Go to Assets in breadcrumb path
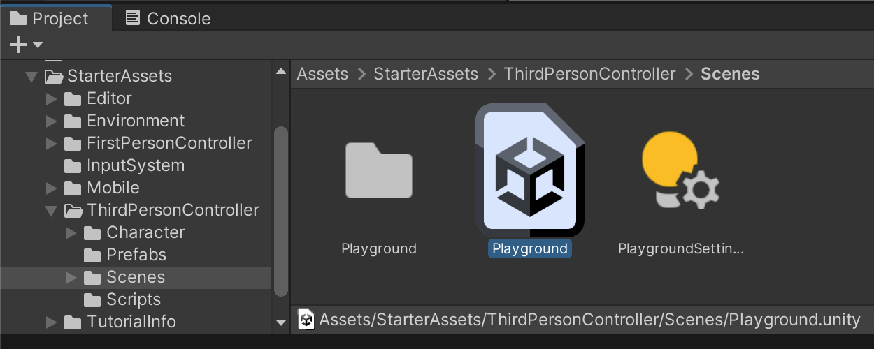This screenshot has height=349, width=874. (x=322, y=74)
